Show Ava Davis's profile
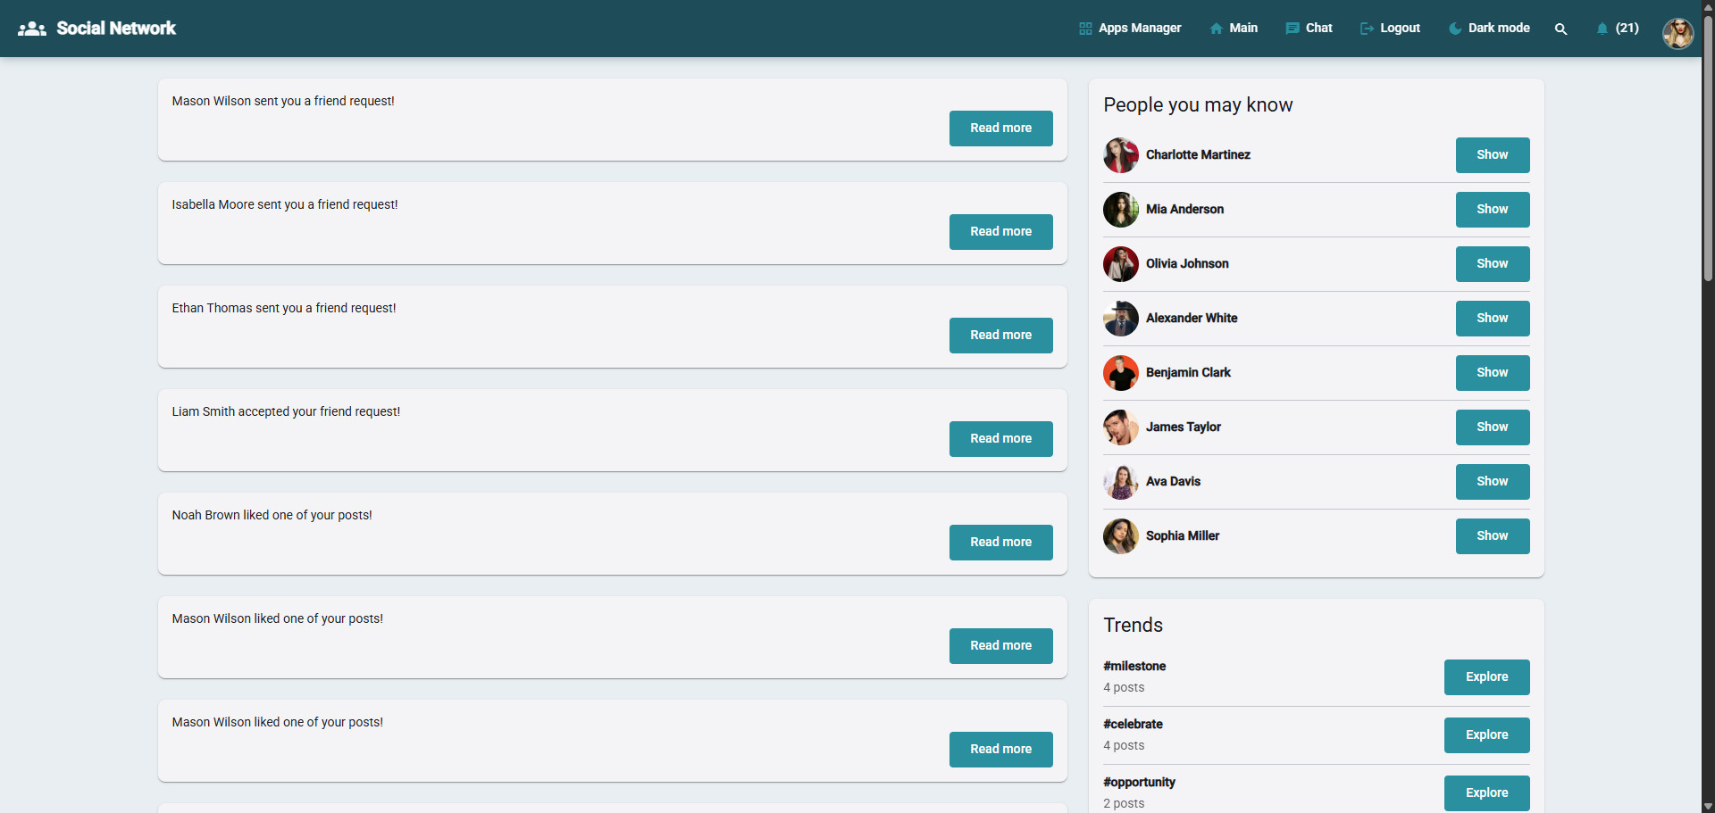The image size is (1715, 813). [x=1493, y=482]
